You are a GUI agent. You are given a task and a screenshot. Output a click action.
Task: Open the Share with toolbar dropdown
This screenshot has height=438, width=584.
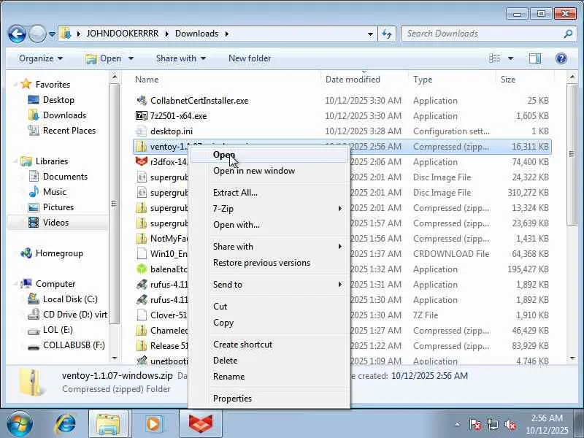(x=180, y=58)
